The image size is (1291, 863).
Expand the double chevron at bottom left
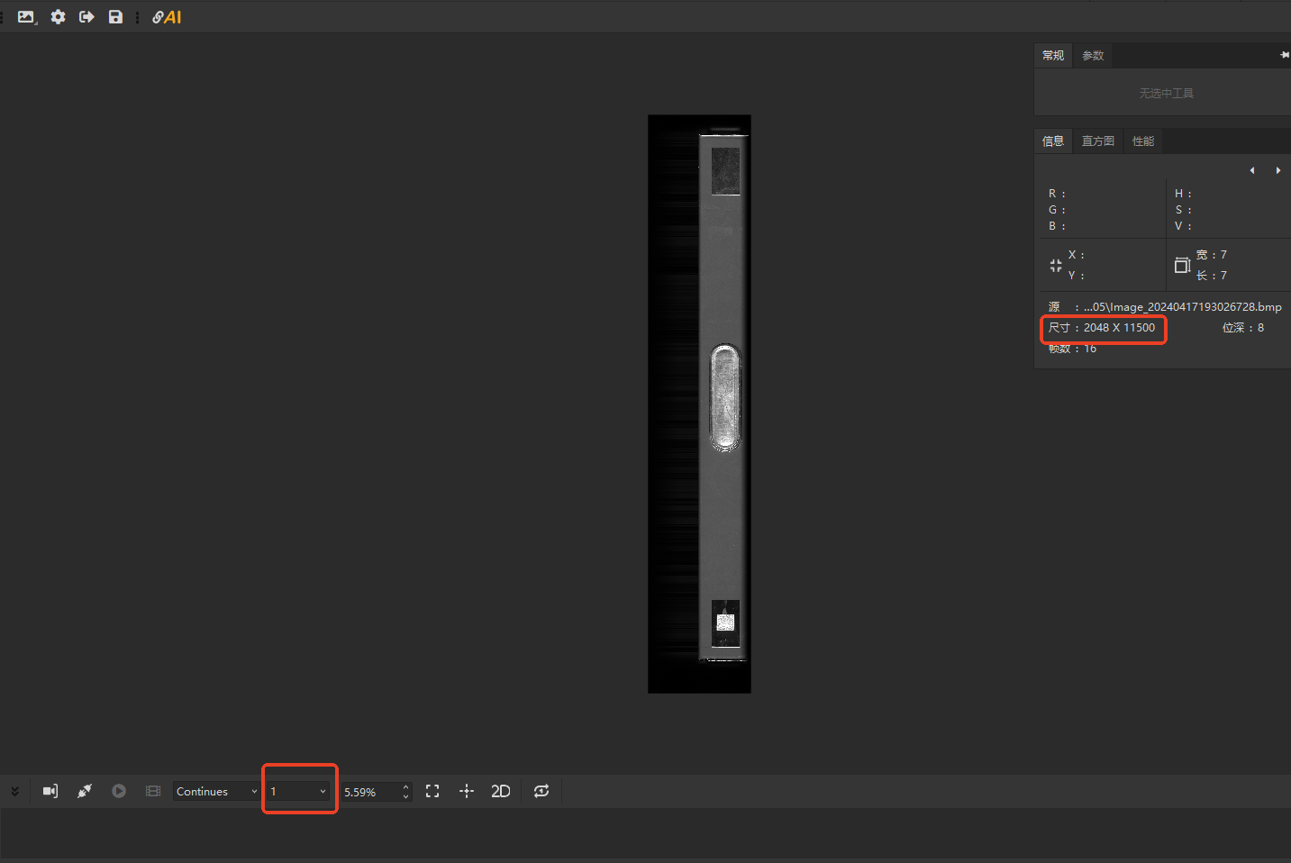coord(14,791)
